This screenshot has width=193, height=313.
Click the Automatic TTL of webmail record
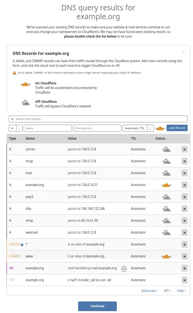pos(138,232)
